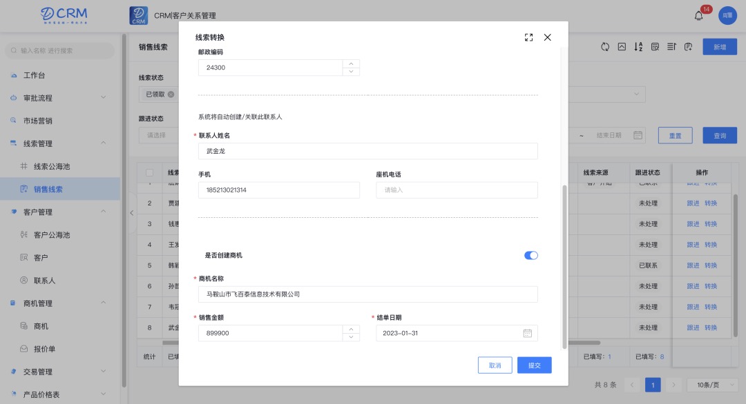
Task: Open the calendar icon in 结单日期 field
Action: point(528,334)
